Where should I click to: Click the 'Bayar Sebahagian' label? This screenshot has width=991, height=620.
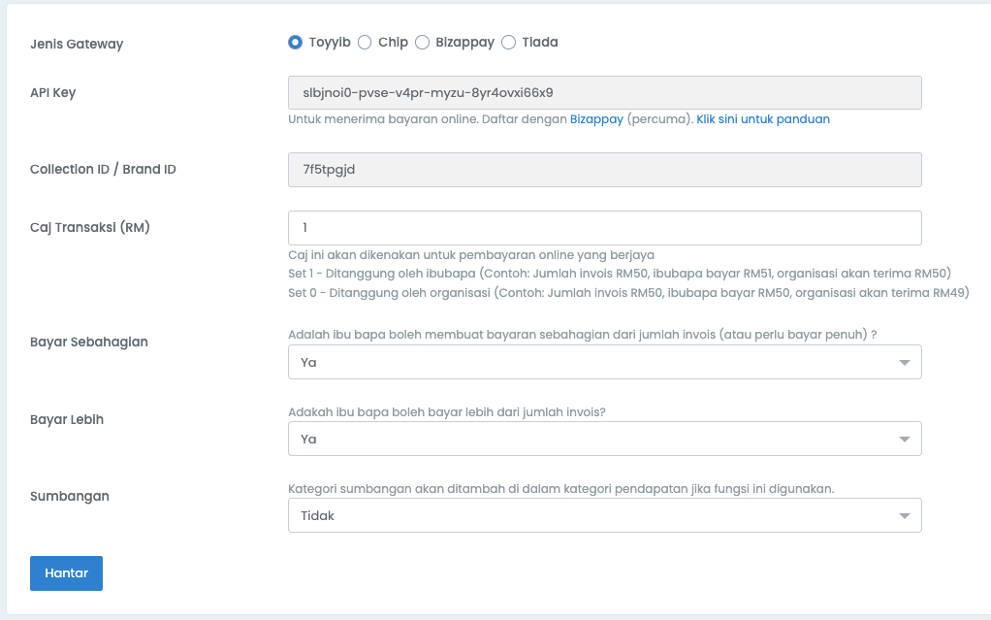pos(89,343)
